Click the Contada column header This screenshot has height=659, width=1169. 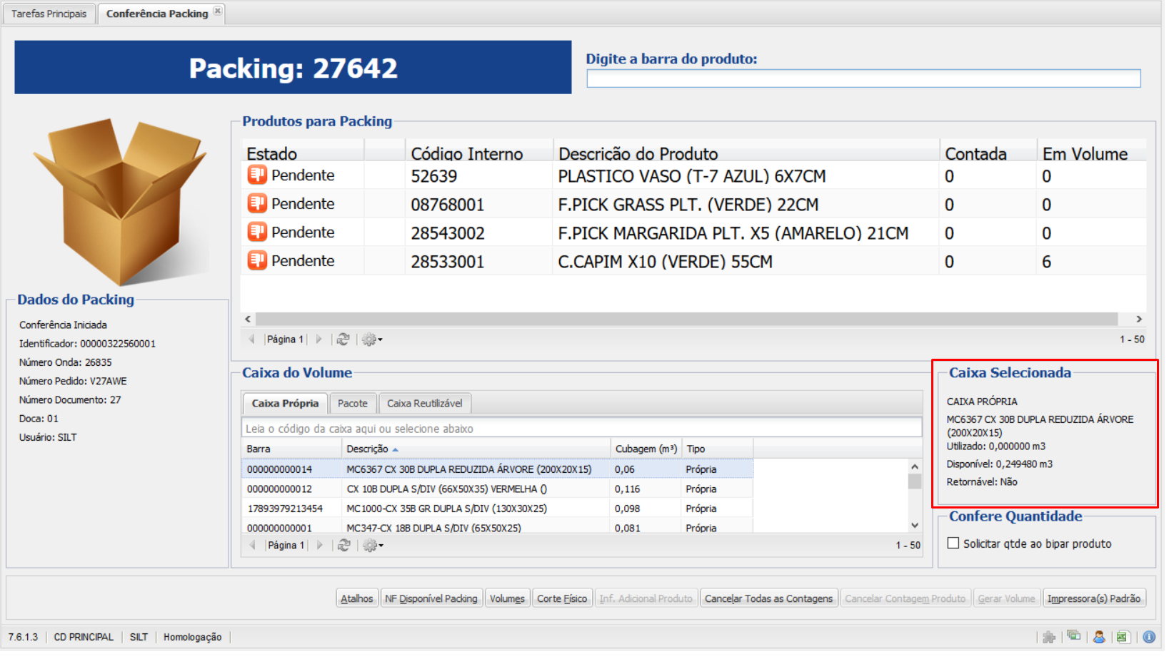click(988, 152)
